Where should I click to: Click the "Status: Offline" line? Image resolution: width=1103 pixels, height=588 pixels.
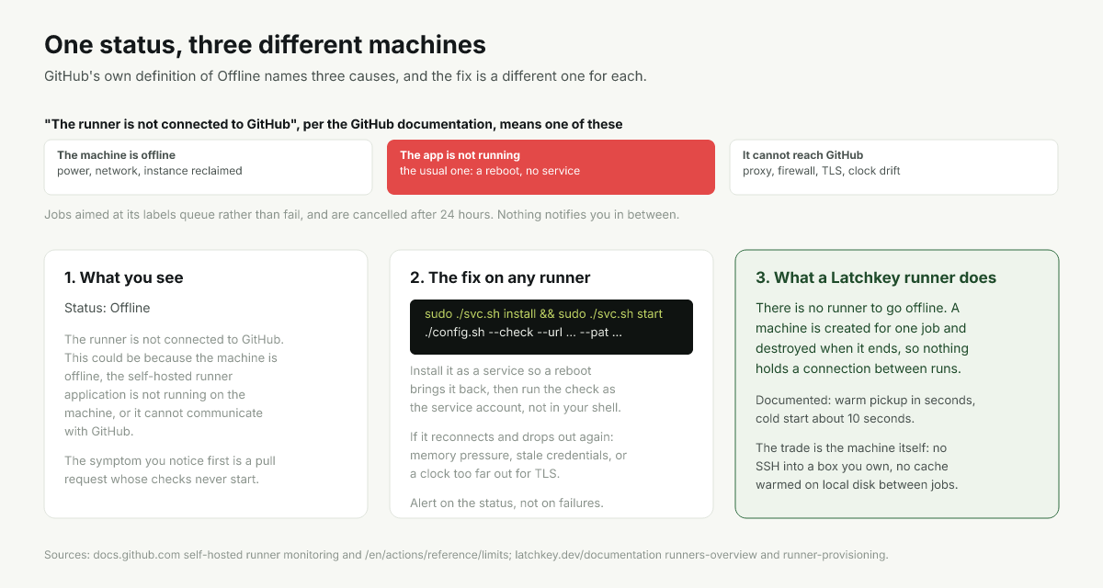(108, 308)
